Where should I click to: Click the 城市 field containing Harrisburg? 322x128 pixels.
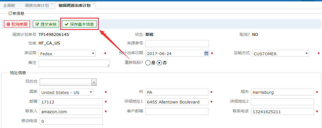282,92
